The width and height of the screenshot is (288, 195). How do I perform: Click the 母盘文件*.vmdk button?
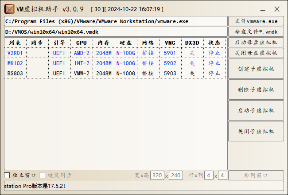[256, 32]
